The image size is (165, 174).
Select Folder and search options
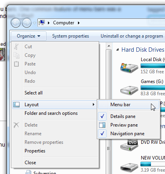click(x=51, y=113)
